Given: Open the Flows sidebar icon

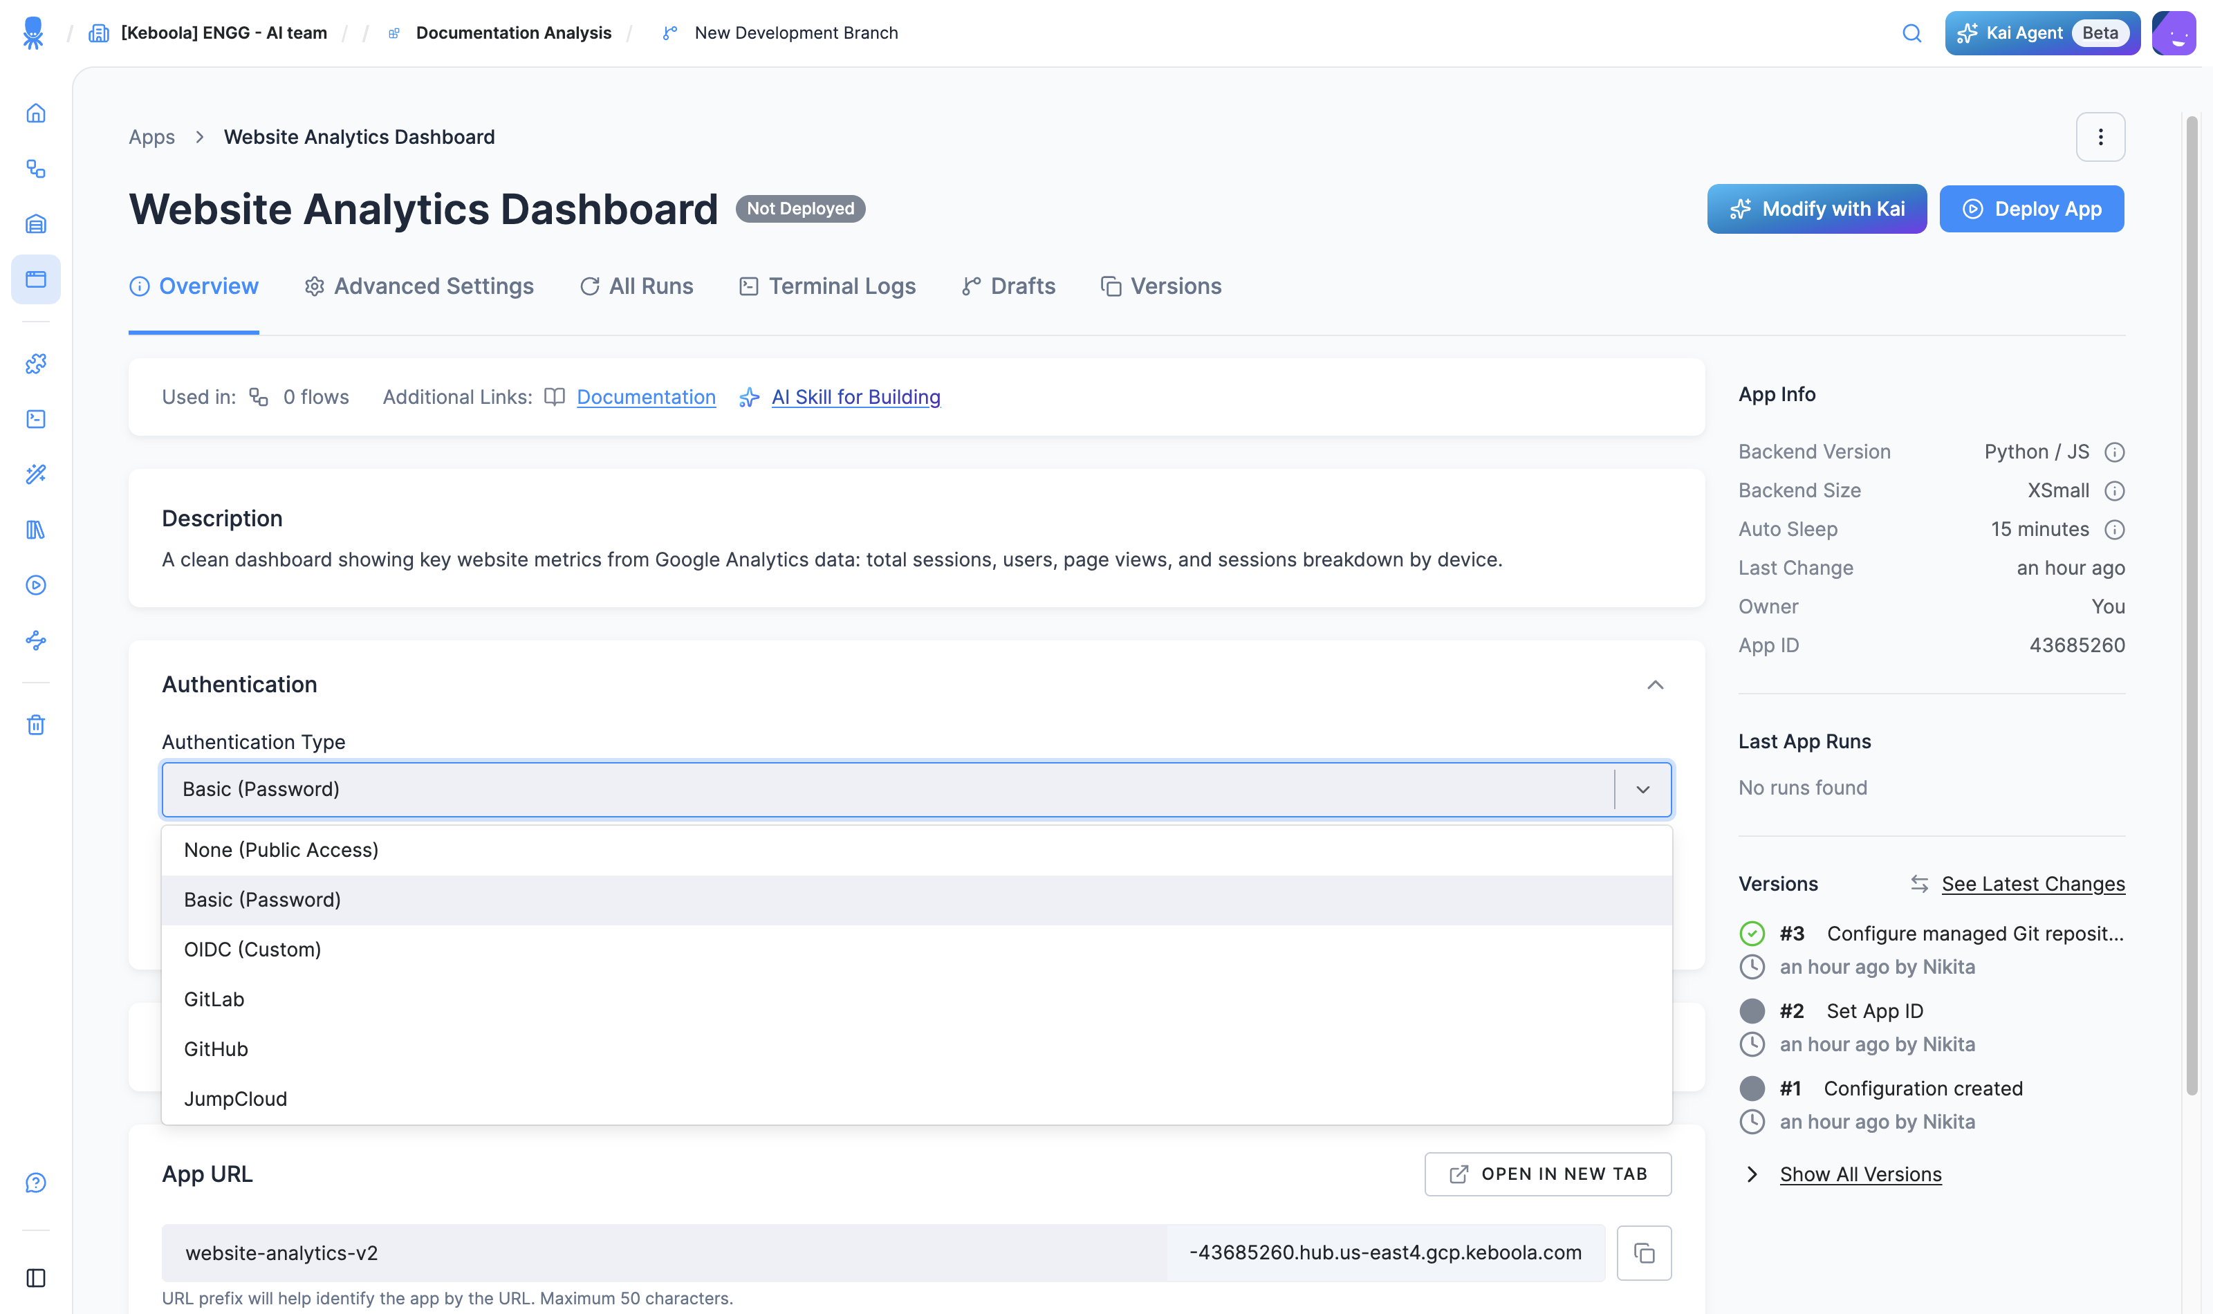Looking at the screenshot, I should [x=35, y=168].
